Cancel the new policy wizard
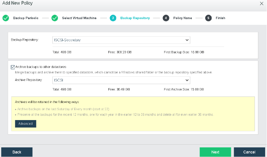Viewport: 267px width, 157px height. point(249,152)
